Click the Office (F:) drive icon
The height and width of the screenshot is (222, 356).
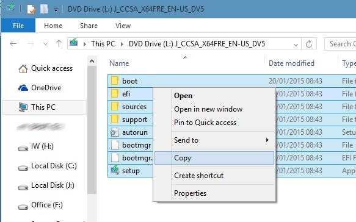23,207
